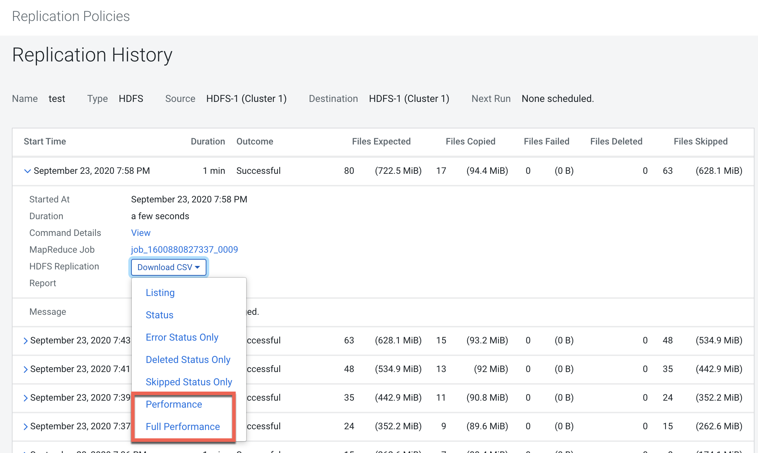Click the Download CSV caret arrow
Viewport: 758px width, 453px height.
coord(198,267)
